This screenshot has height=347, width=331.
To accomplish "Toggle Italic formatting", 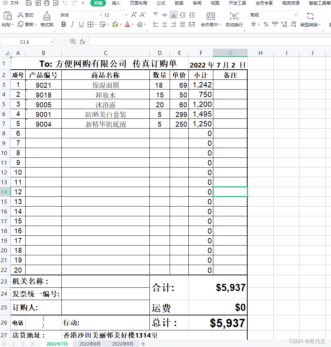I will pyautogui.click(x=72, y=24).
